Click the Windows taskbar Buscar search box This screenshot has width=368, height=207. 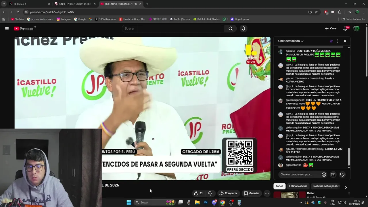tap(155, 202)
